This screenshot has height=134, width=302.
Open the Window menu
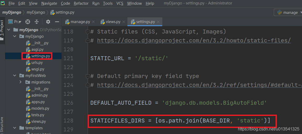pos(135,3)
